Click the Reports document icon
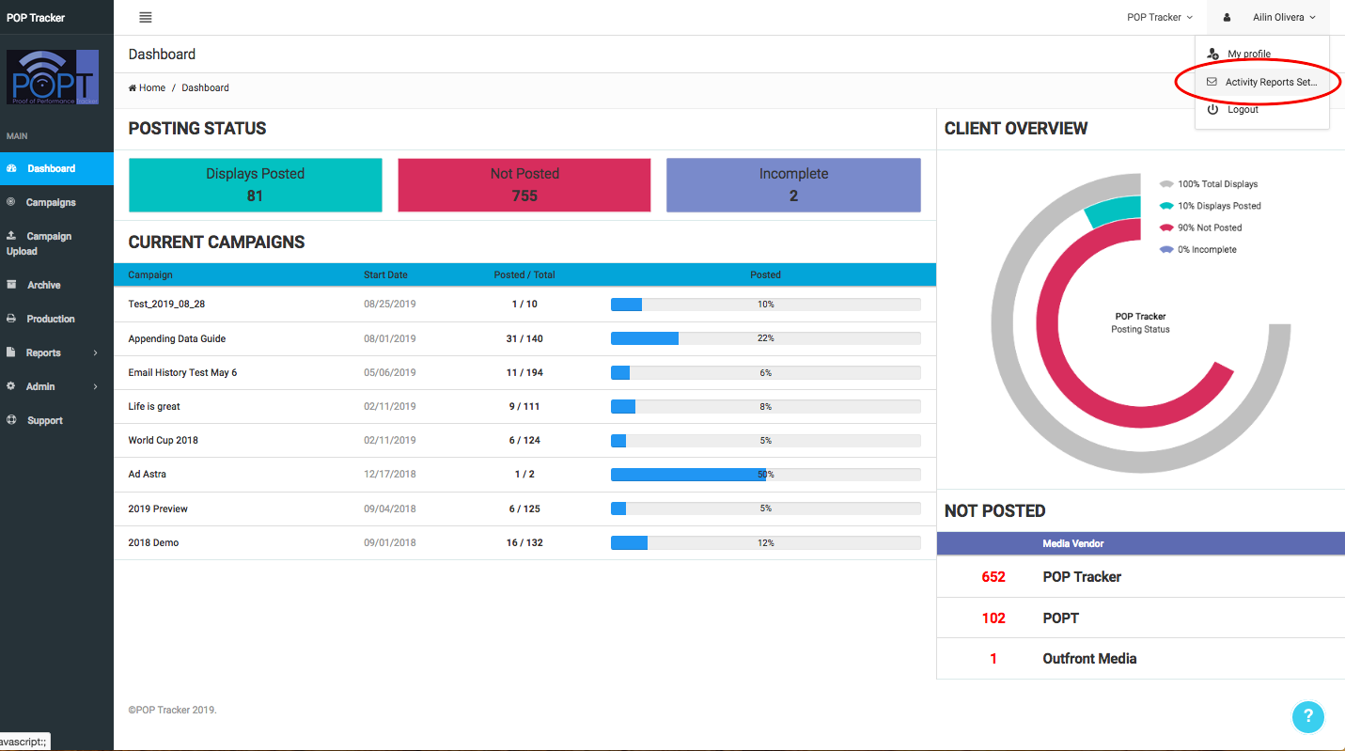The width and height of the screenshot is (1345, 751). click(11, 352)
